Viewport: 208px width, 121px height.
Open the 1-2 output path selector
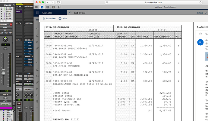pos(29,79)
